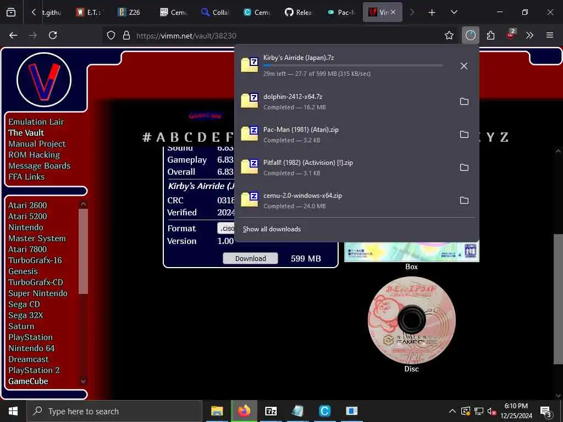Select GameCube system
Image resolution: width=563 pixels, height=422 pixels.
pyautogui.click(x=28, y=381)
